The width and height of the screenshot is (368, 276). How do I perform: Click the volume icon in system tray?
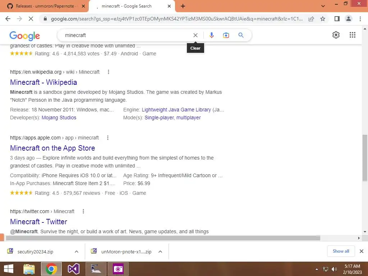pyautogui.click(x=334, y=269)
